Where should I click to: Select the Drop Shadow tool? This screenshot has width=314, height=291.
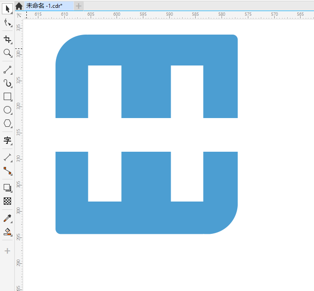coord(7,188)
